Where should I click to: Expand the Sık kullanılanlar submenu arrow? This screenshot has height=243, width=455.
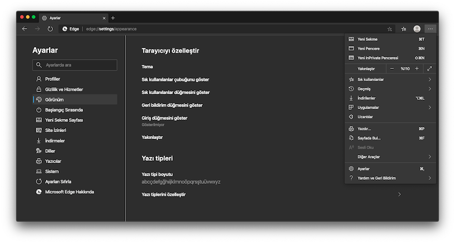430,79
